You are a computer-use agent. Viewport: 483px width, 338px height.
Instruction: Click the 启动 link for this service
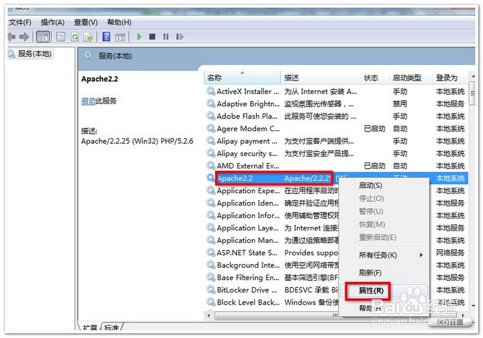coord(88,101)
